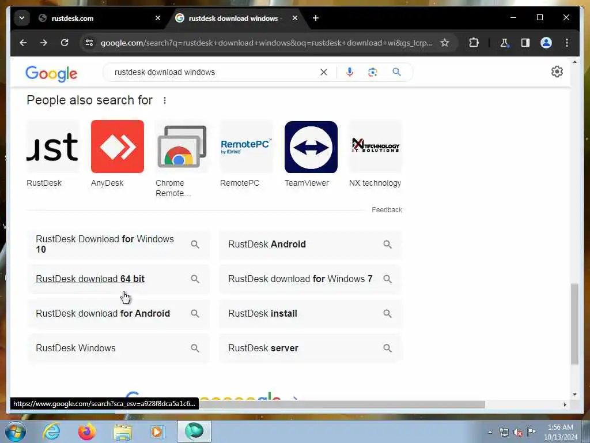Click into the Google search field
The height and width of the screenshot is (443, 590).
tap(214, 72)
